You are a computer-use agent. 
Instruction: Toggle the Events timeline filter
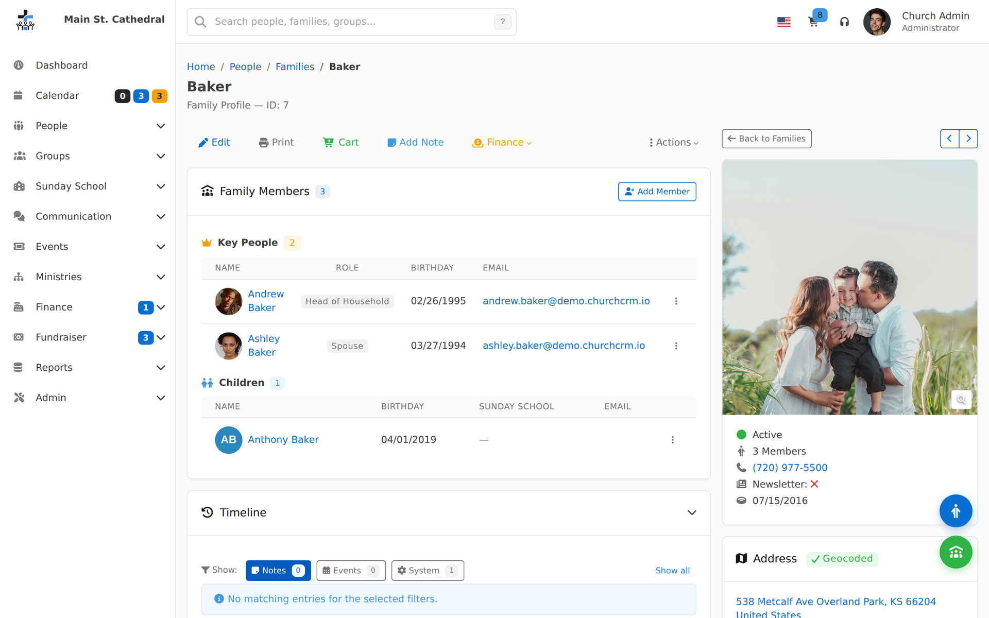pos(351,571)
